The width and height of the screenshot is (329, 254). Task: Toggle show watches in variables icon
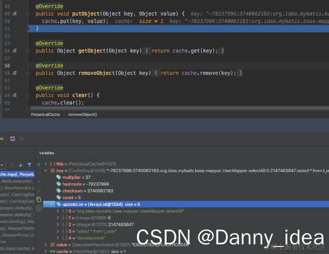39,208
